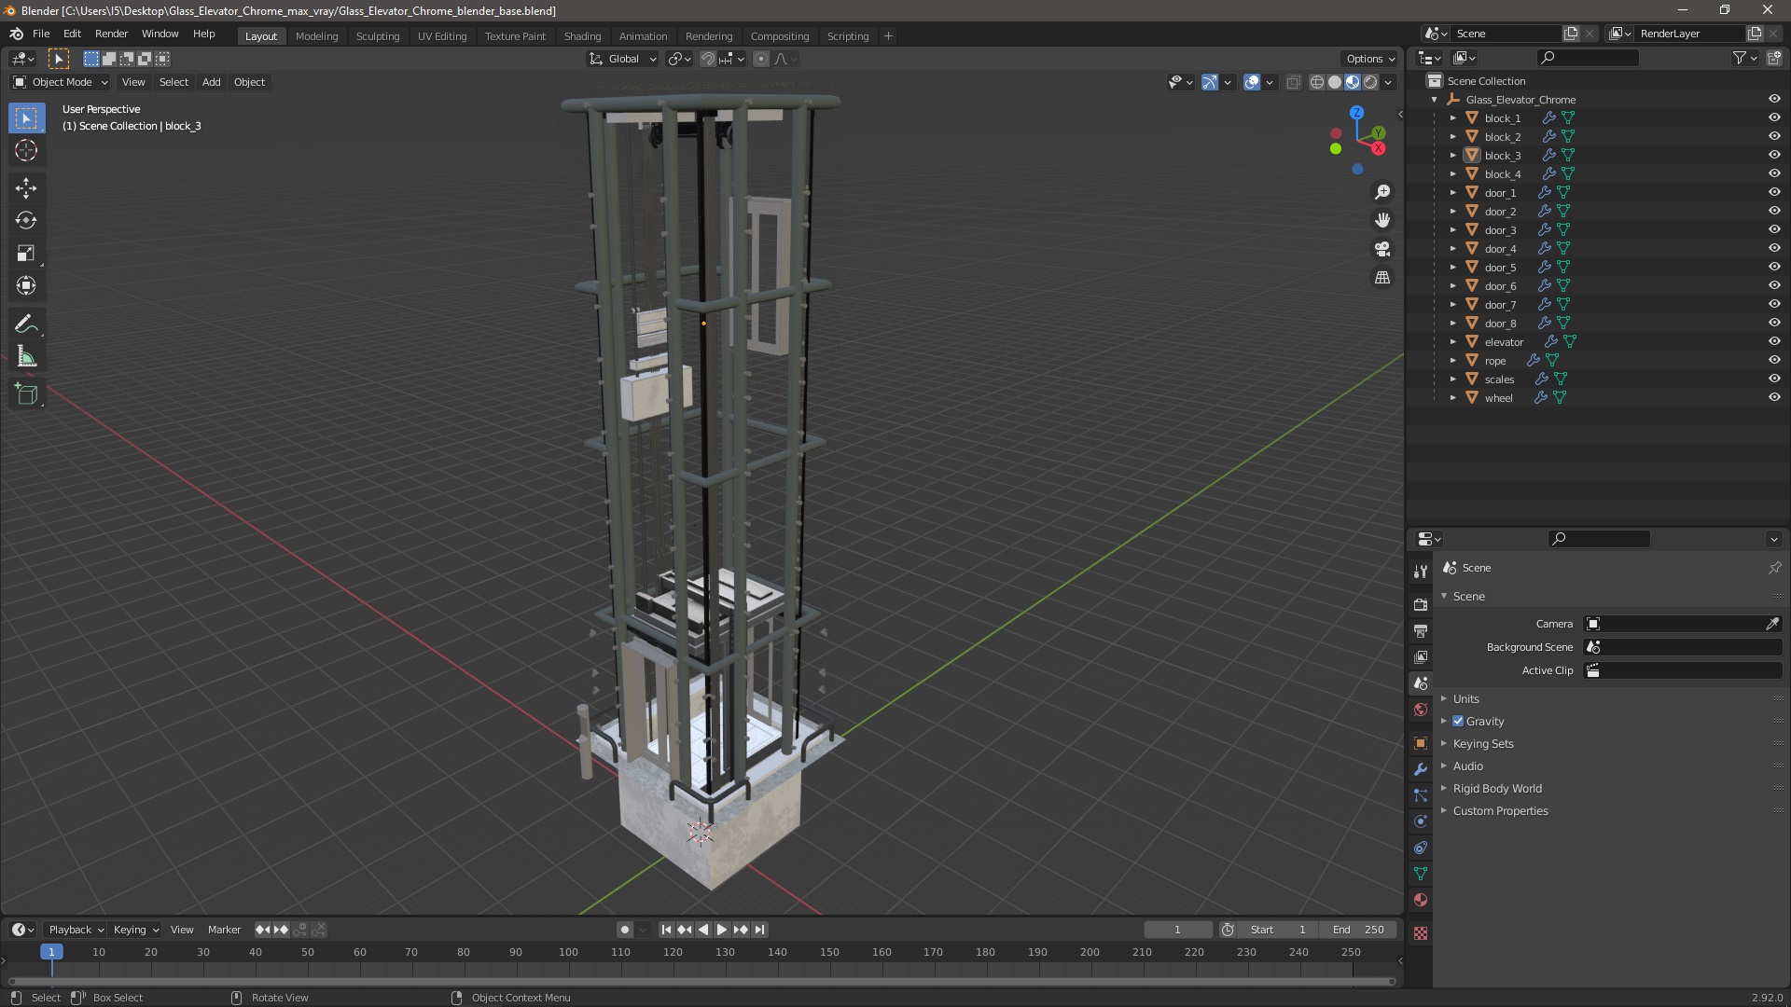This screenshot has height=1007, width=1791.
Task: Hide block_1 with its eye icon
Action: [1773, 117]
